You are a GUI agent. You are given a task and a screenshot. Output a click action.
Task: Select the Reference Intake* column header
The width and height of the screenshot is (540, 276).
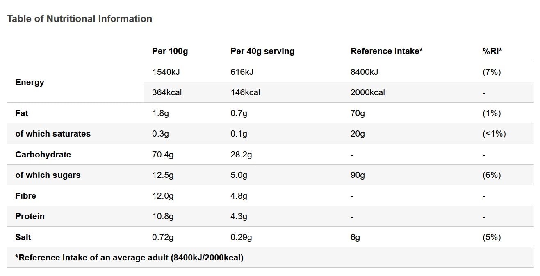386,51
